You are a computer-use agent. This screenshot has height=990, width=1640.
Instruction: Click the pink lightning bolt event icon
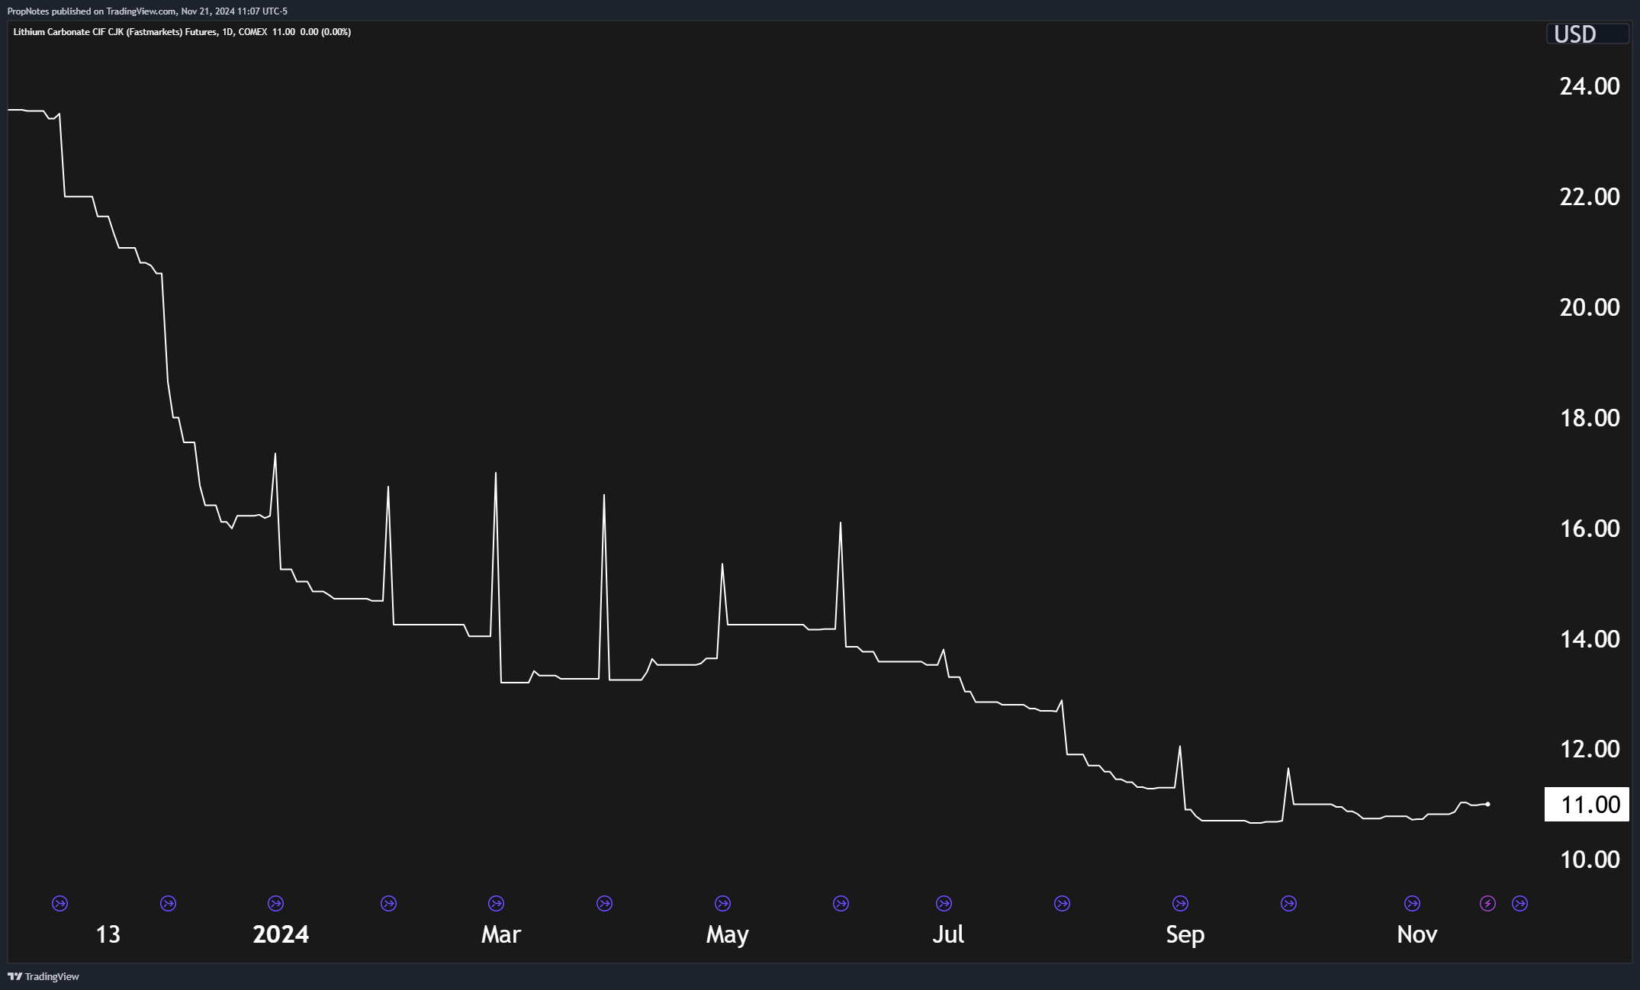[1487, 904]
